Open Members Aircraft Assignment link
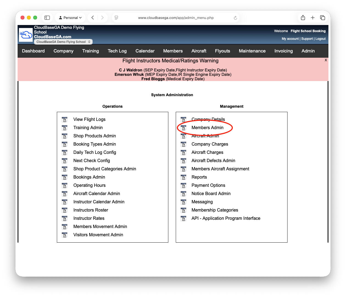Image resolution: width=346 pixels, height=297 pixels. point(220,169)
